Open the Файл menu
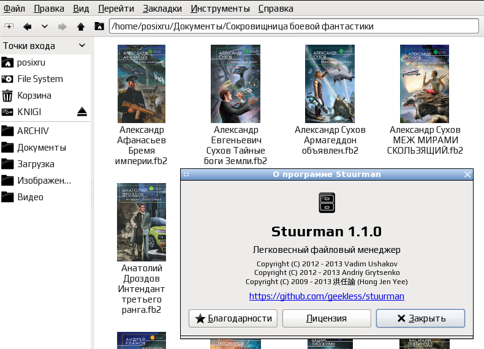Viewport: 484px width, 349px height. pyautogui.click(x=14, y=9)
